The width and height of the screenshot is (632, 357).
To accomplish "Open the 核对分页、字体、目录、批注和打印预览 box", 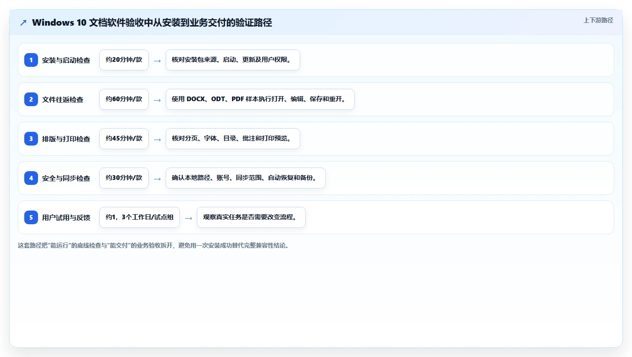I will (x=232, y=139).
